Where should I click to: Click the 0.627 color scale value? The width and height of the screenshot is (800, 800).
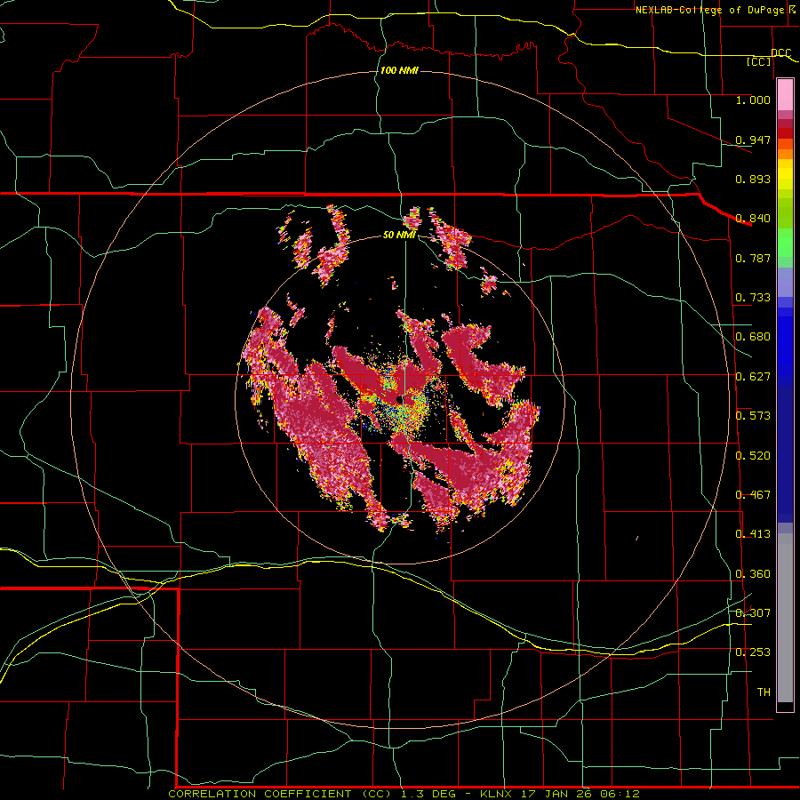click(x=753, y=377)
